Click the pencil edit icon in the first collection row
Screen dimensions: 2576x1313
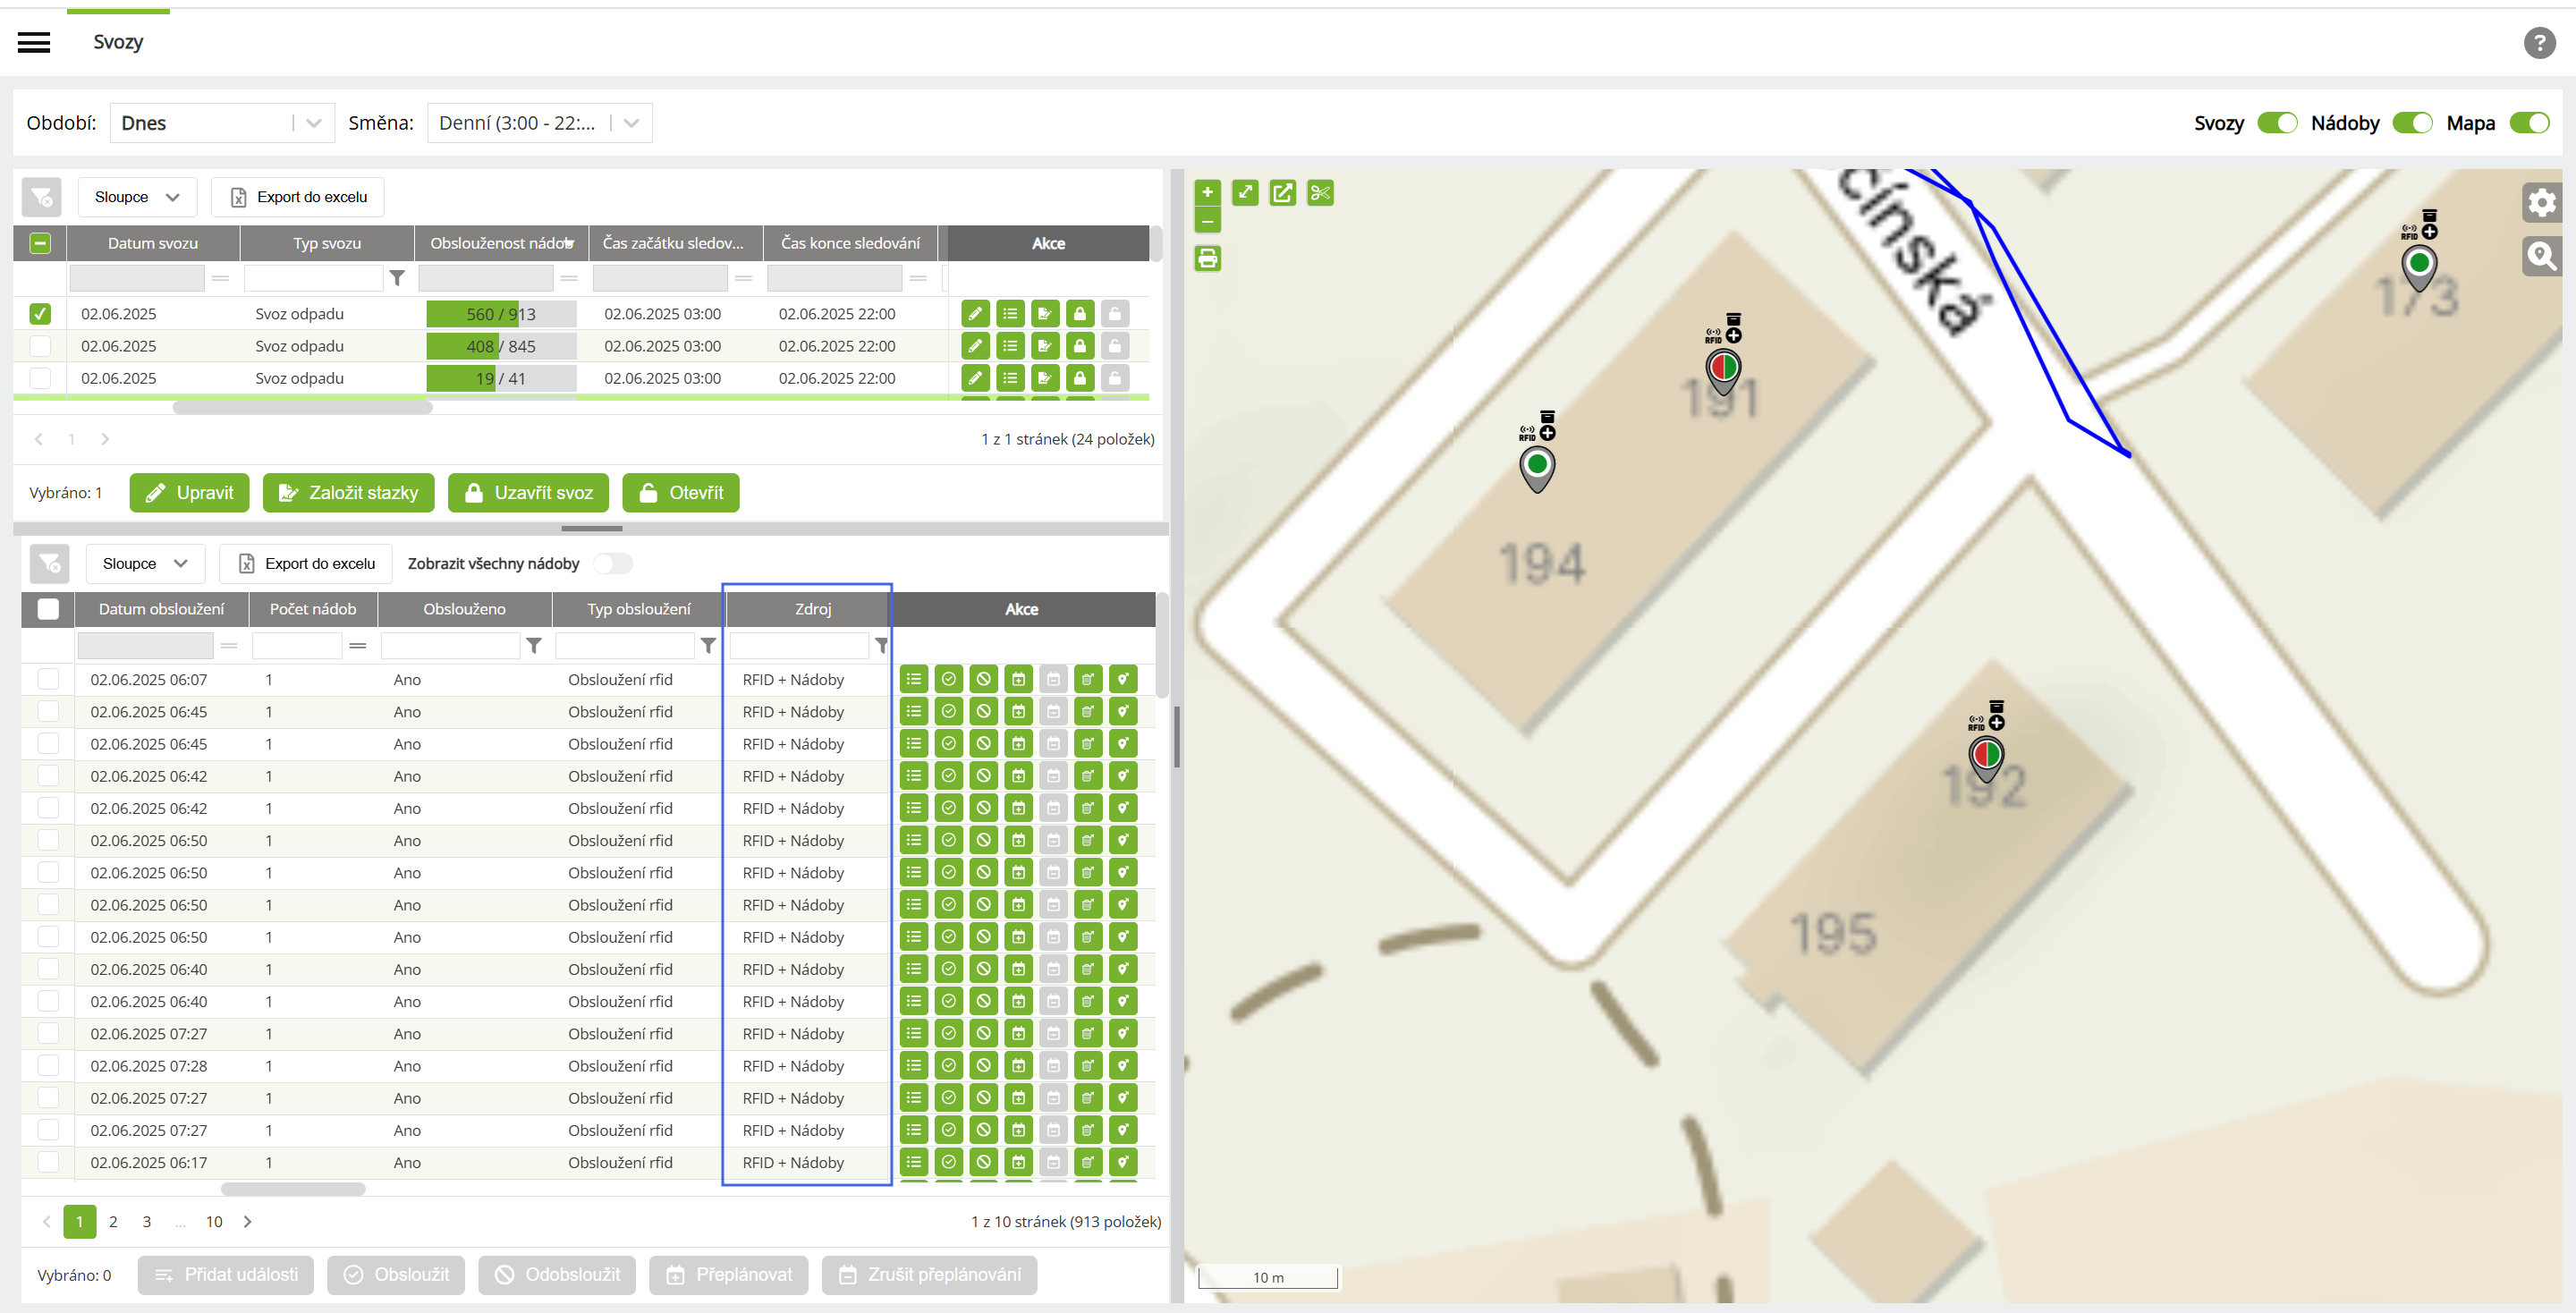975,314
